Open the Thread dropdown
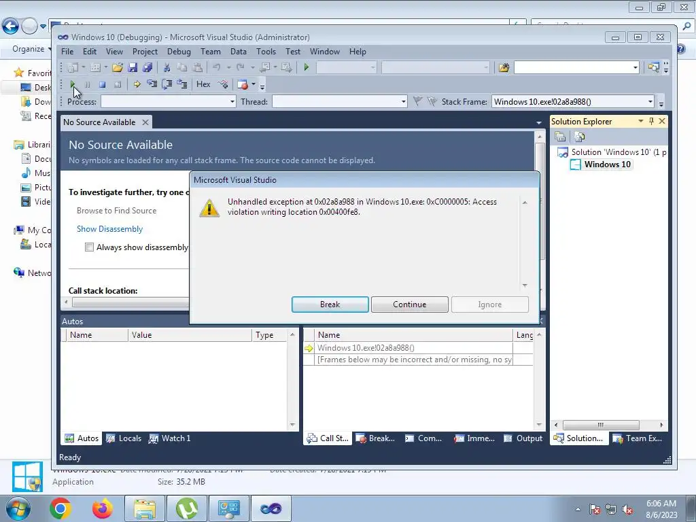 (404, 102)
